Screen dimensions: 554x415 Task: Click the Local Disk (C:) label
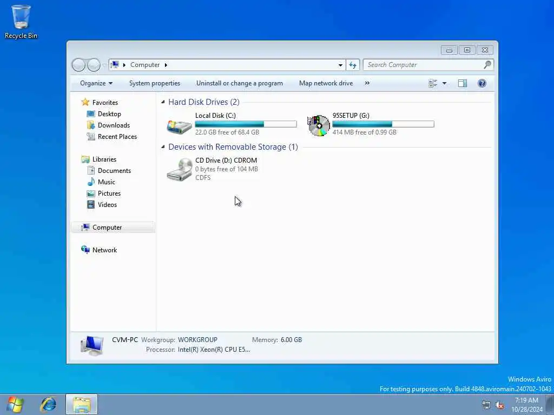[215, 116]
